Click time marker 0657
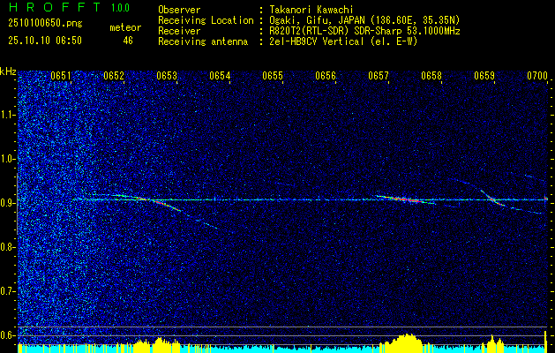Screen dimensions: 555x353 [379, 76]
